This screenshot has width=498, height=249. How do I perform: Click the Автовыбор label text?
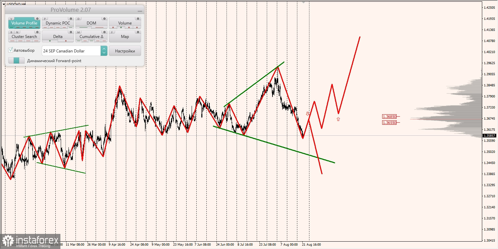(x=24, y=50)
